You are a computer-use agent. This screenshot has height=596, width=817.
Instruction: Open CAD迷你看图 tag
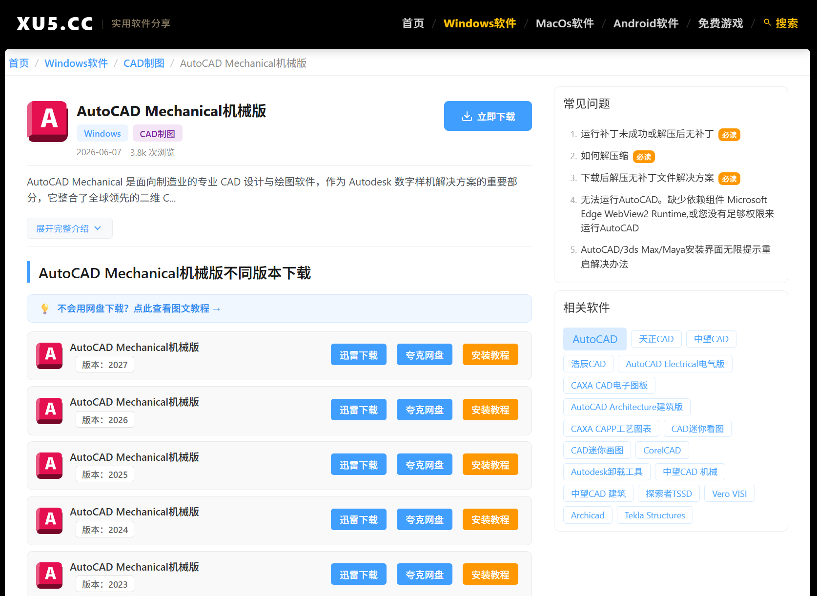click(697, 429)
